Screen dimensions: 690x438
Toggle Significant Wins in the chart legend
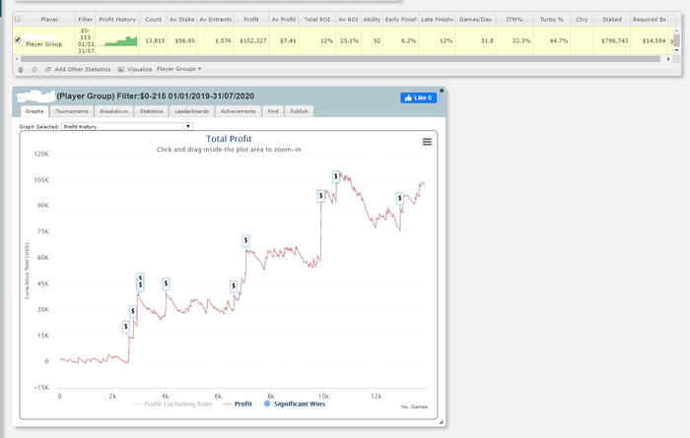coord(295,405)
